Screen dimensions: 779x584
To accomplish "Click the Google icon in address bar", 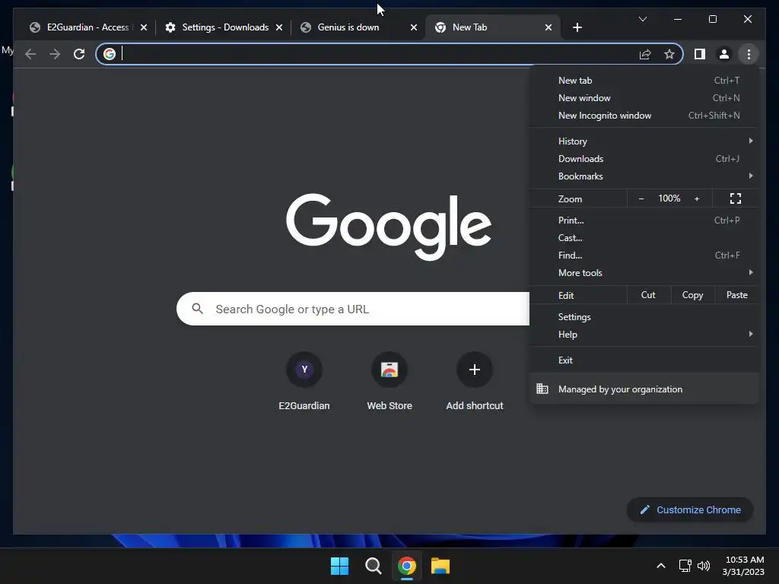I will pyautogui.click(x=110, y=54).
